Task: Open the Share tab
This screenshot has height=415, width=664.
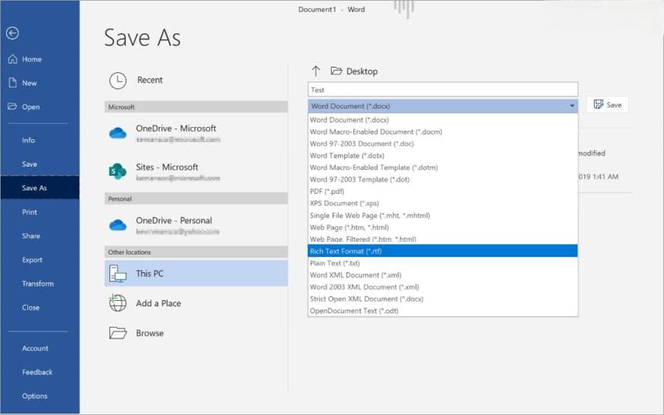Action: coord(40,236)
